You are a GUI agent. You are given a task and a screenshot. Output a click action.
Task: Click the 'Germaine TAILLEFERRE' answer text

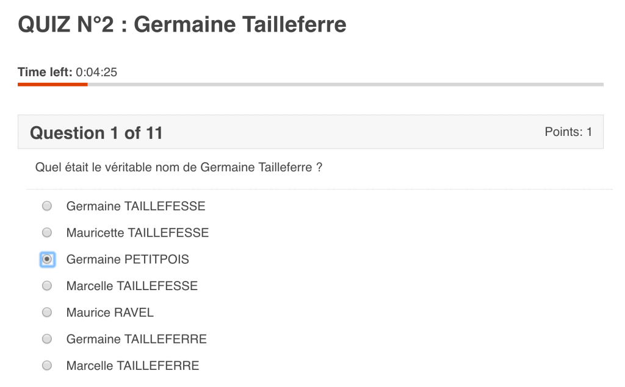(x=136, y=339)
